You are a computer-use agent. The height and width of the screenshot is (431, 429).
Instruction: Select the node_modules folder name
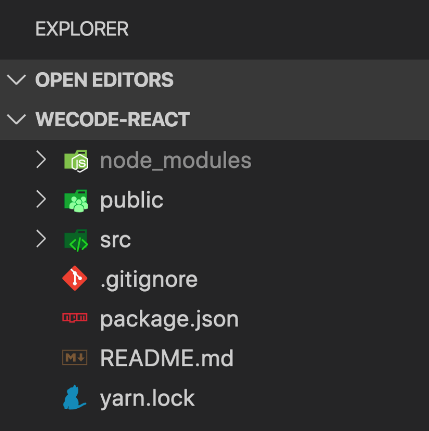point(175,160)
